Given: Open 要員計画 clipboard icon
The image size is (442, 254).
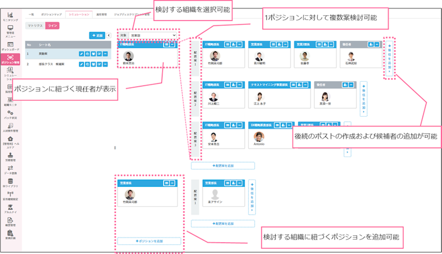Looking at the screenshot, I should pyautogui.click(x=10, y=235).
